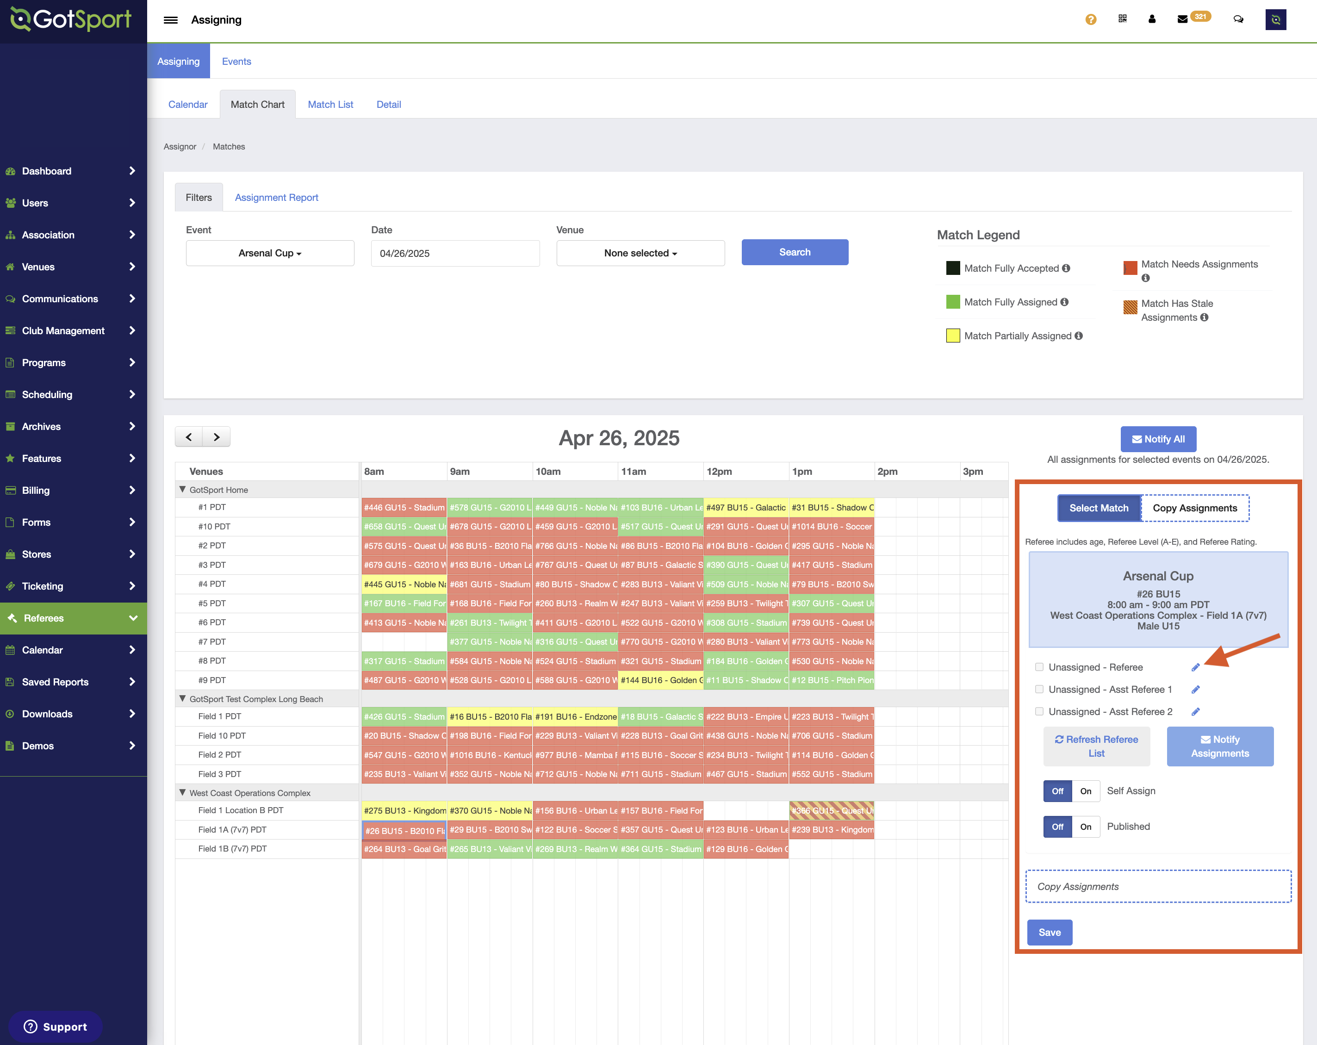Image resolution: width=1317 pixels, height=1045 pixels.
Task: Edit Asst Referee 2 with pencil icon
Action: 1195,711
